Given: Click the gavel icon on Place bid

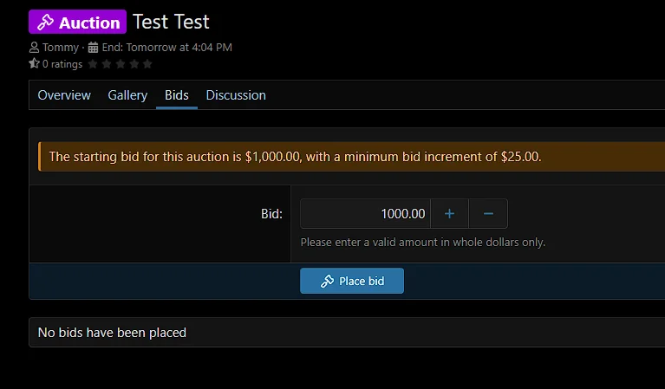Looking at the screenshot, I should pyautogui.click(x=327, y=281).
